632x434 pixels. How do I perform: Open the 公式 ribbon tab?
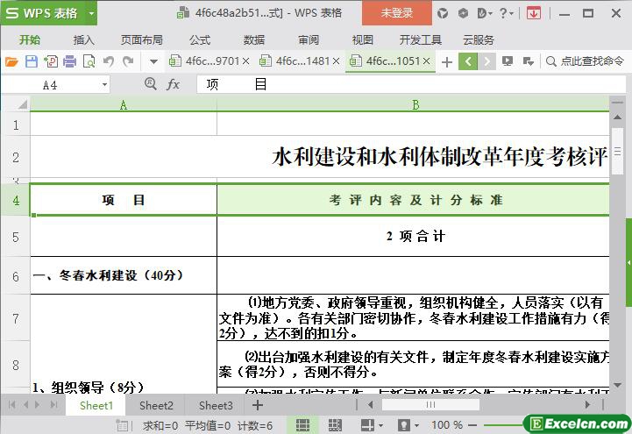(x=199, y=39)
